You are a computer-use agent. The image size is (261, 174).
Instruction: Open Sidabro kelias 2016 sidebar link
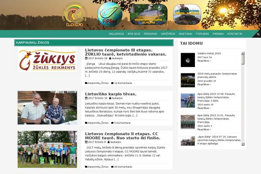209,54
